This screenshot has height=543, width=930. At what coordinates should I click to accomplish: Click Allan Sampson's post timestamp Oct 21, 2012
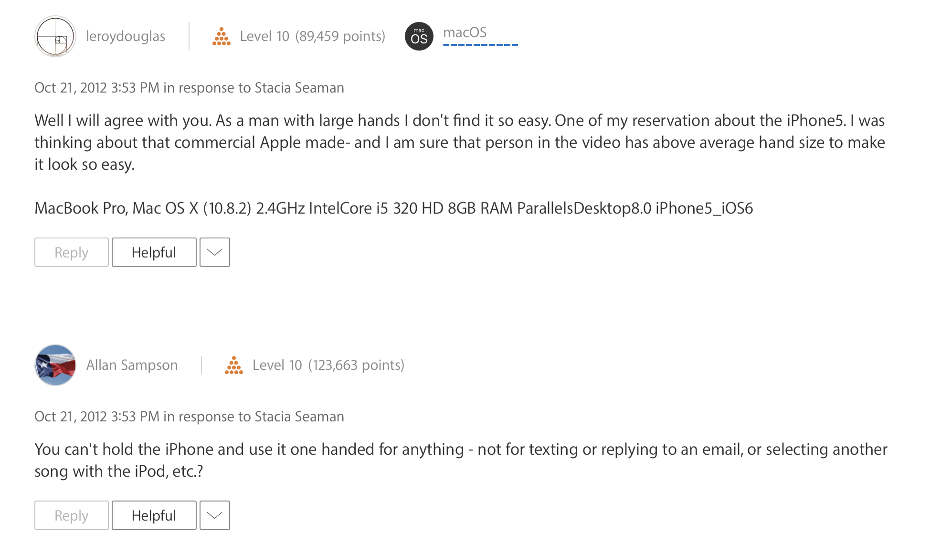(x=97, y=417)
